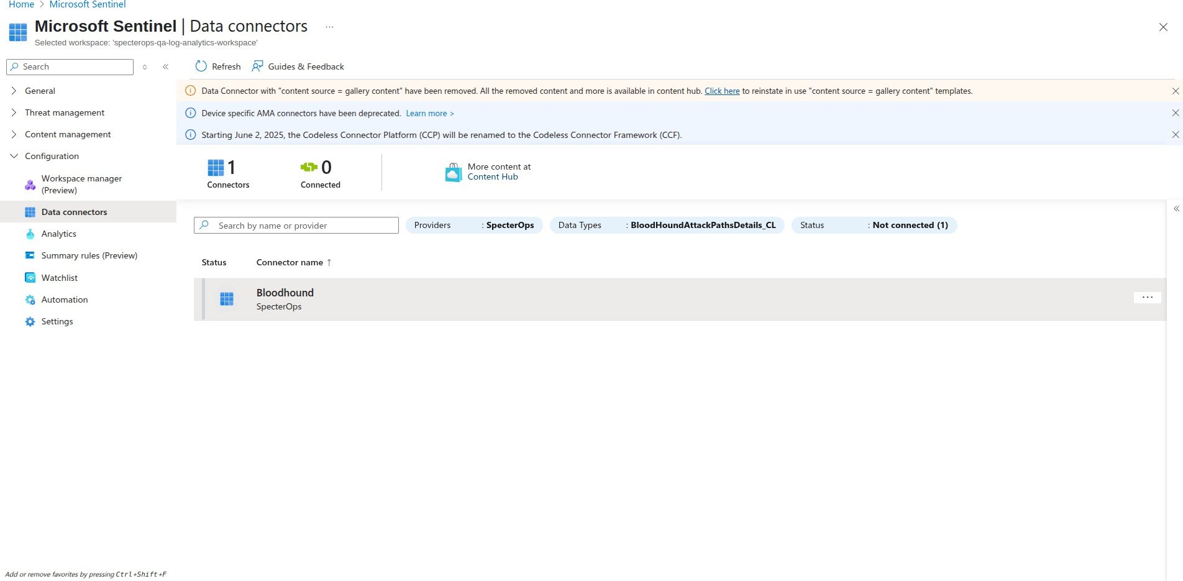Image resolution: width=1183 pixels, height=581 pixels.
Task: Click the 'Click here' link in the warning banner
Action: 722,91
